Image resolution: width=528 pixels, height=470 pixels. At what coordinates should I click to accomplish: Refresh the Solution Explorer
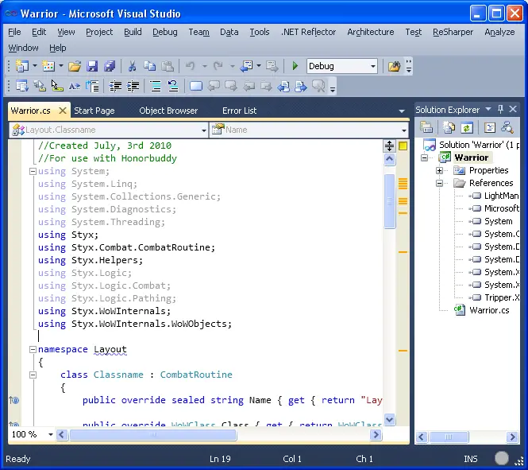point(466,127)
